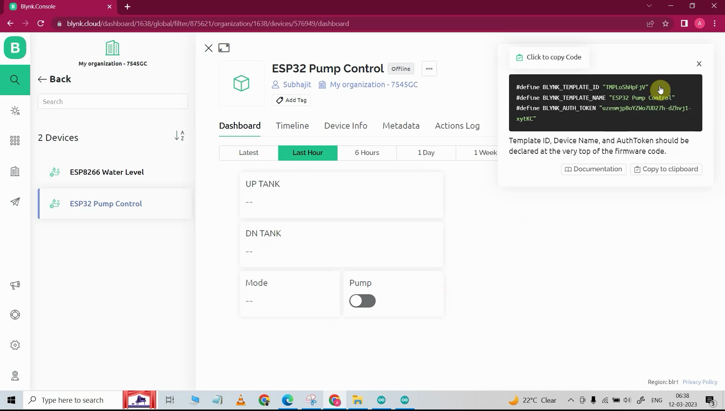Image resolution: width=725 pixels, height=411 pixels.
Task: Click Documentation button in code panel
Action: 594,169
